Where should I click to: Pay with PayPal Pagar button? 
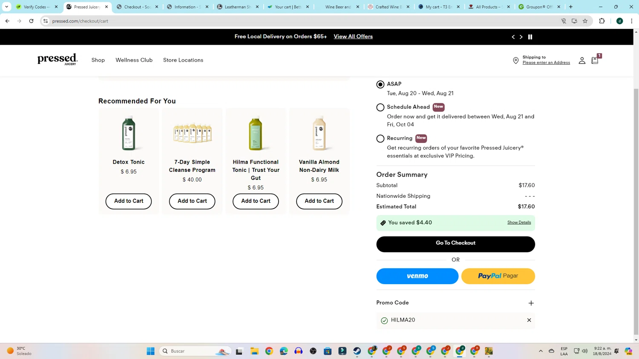(498, 276)
